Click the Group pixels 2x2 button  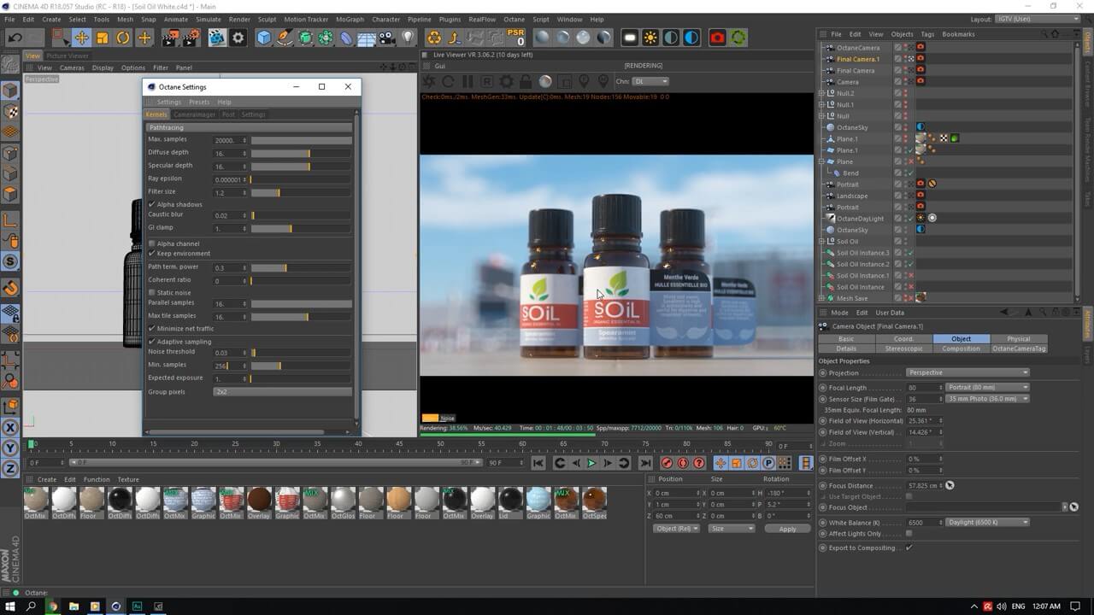tap(282, 392)
